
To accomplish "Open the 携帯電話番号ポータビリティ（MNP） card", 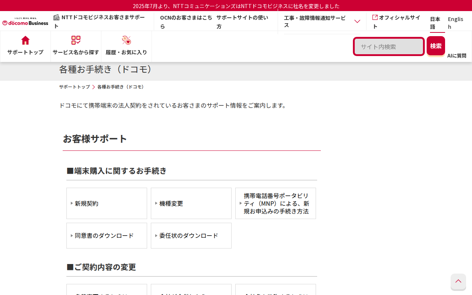I will coord(275,203).
